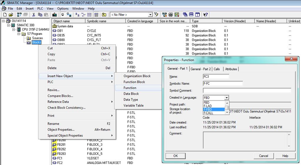Click Help button in Properties dialog

coord(285,156)
